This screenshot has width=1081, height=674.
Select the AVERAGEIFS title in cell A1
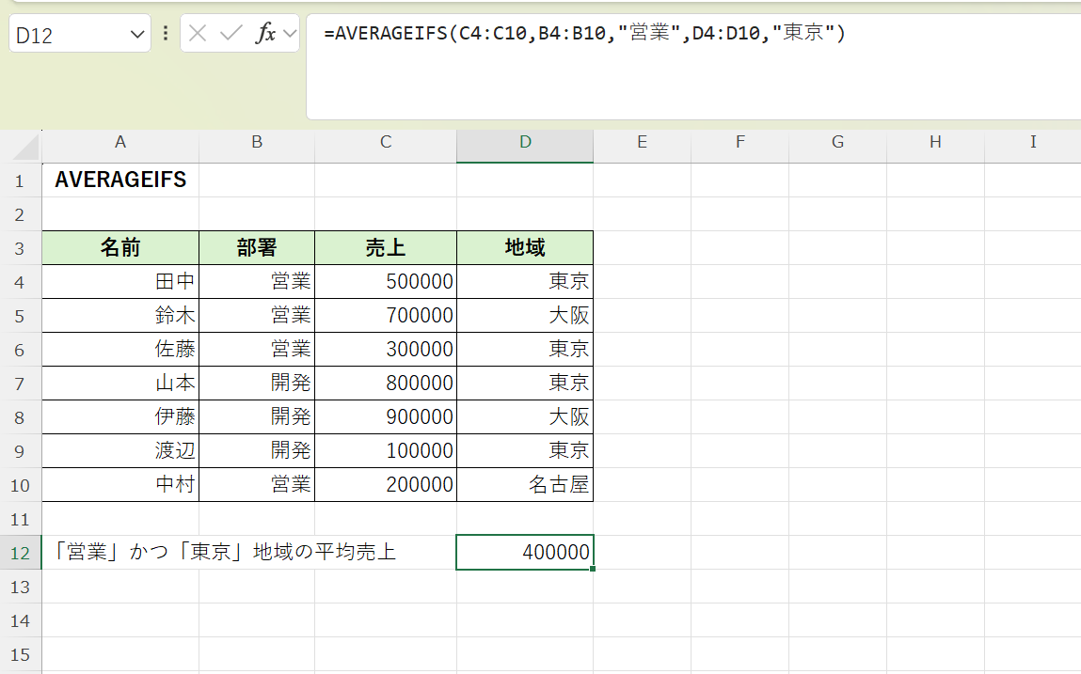click(119, 179)
